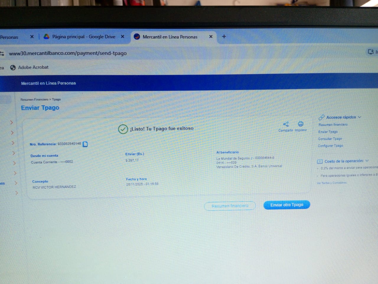378x284 pixels.
Task: Select the Mercantil en Línea Personas tab
Action: [x=170, y=37]
